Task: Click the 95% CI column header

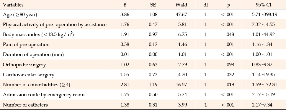Action: 264,5
